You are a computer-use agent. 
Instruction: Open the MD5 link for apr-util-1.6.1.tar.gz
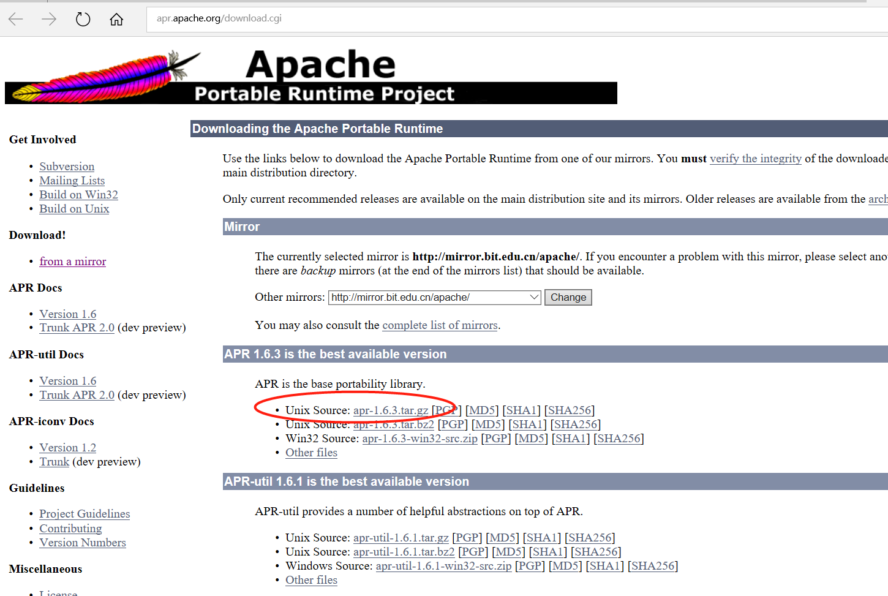pos(502,538)
